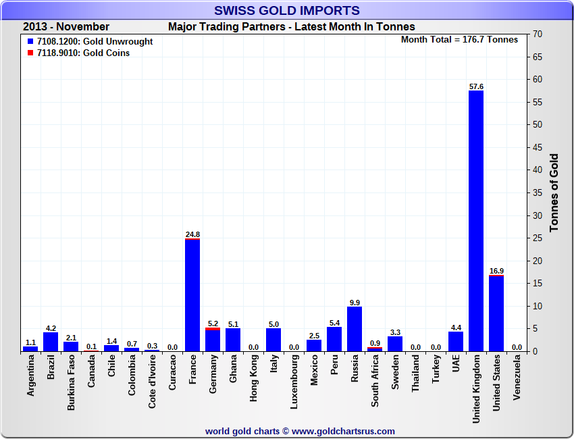
Task: Select the United Kingdom bar
Action: pos(475,220)
